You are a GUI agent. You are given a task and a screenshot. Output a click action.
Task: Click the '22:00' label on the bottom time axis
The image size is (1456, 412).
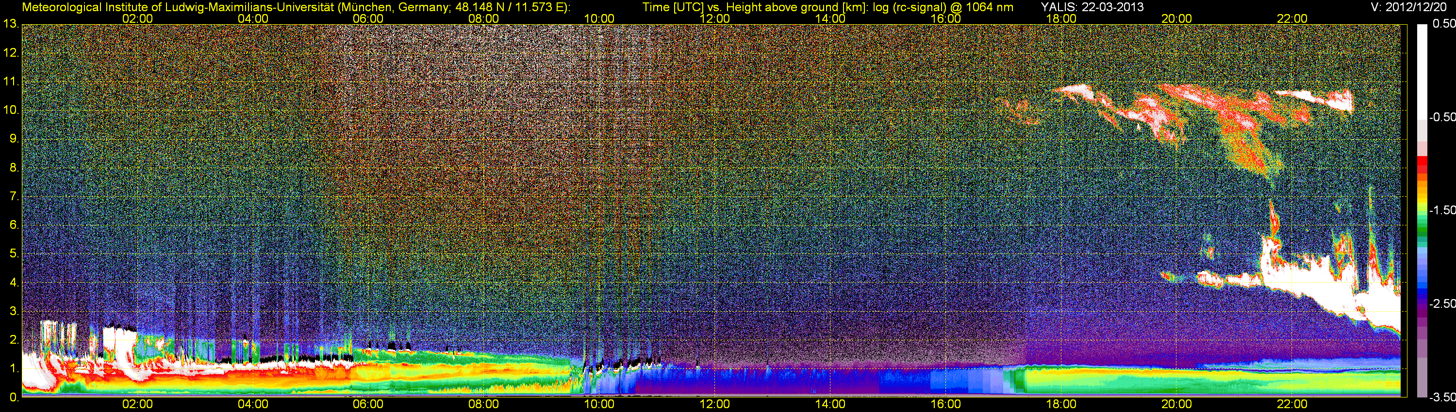[1292, 404]
